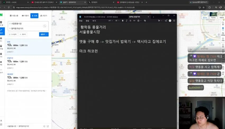Select the public transit directions mode

(x=14, y=16)
